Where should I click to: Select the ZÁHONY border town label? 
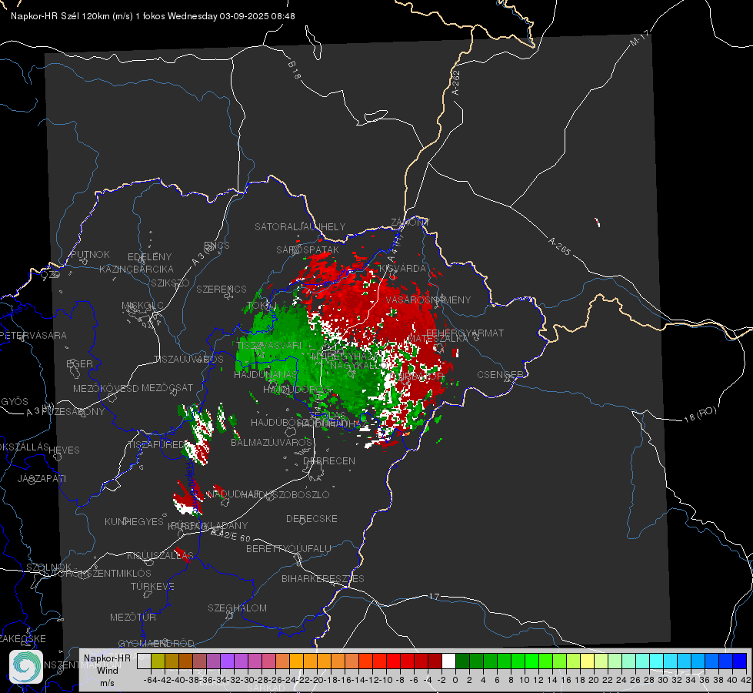(410, 223)
